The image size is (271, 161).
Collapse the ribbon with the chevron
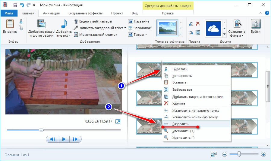(x=260, y=13)
